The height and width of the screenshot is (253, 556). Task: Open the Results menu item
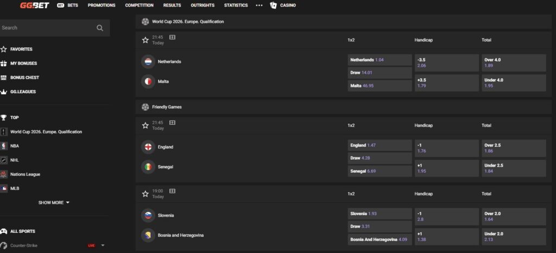(x=172, y=5)
